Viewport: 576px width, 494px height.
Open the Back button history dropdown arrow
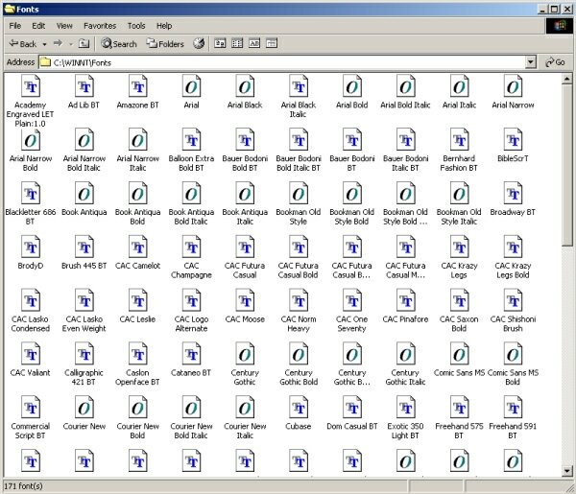coord(44,43)
